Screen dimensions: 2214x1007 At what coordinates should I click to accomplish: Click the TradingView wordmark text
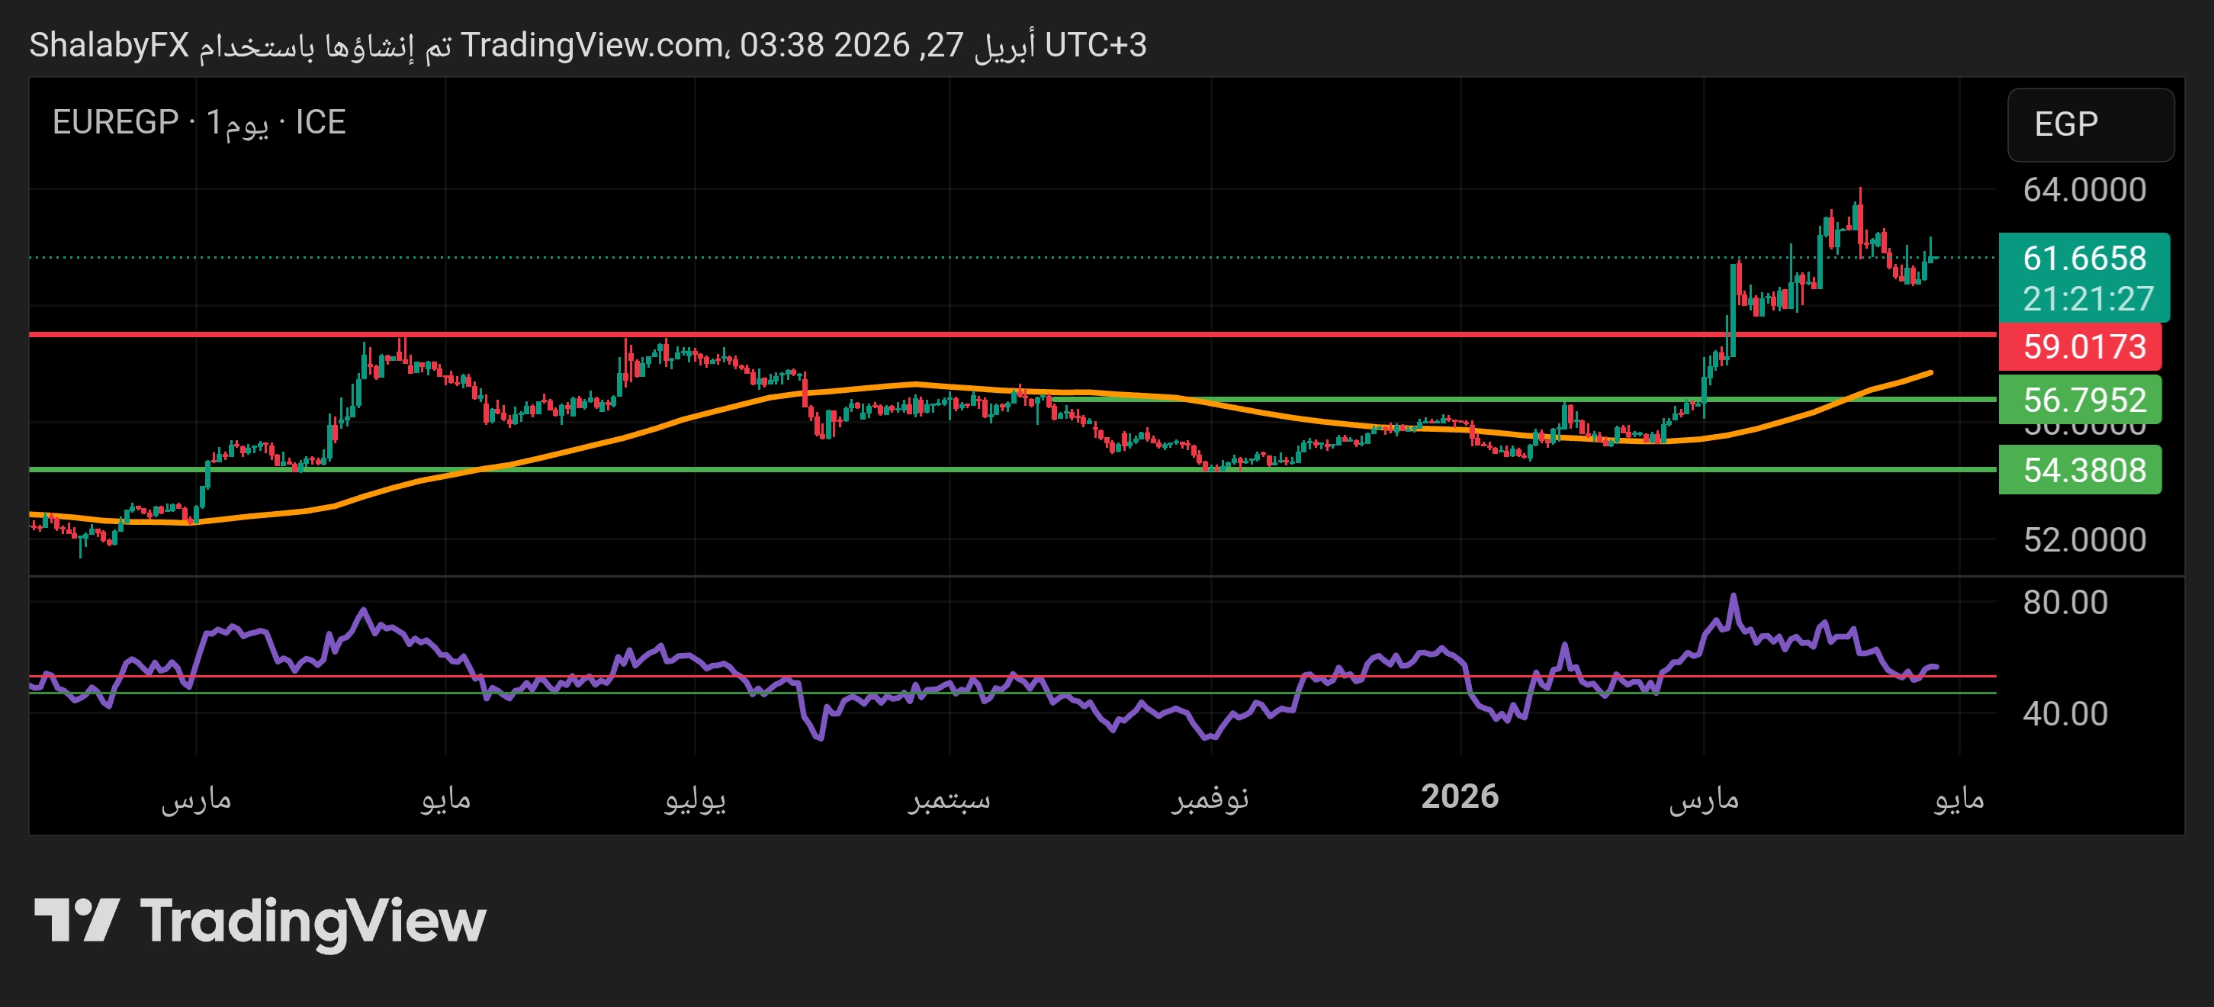(313, 922)
